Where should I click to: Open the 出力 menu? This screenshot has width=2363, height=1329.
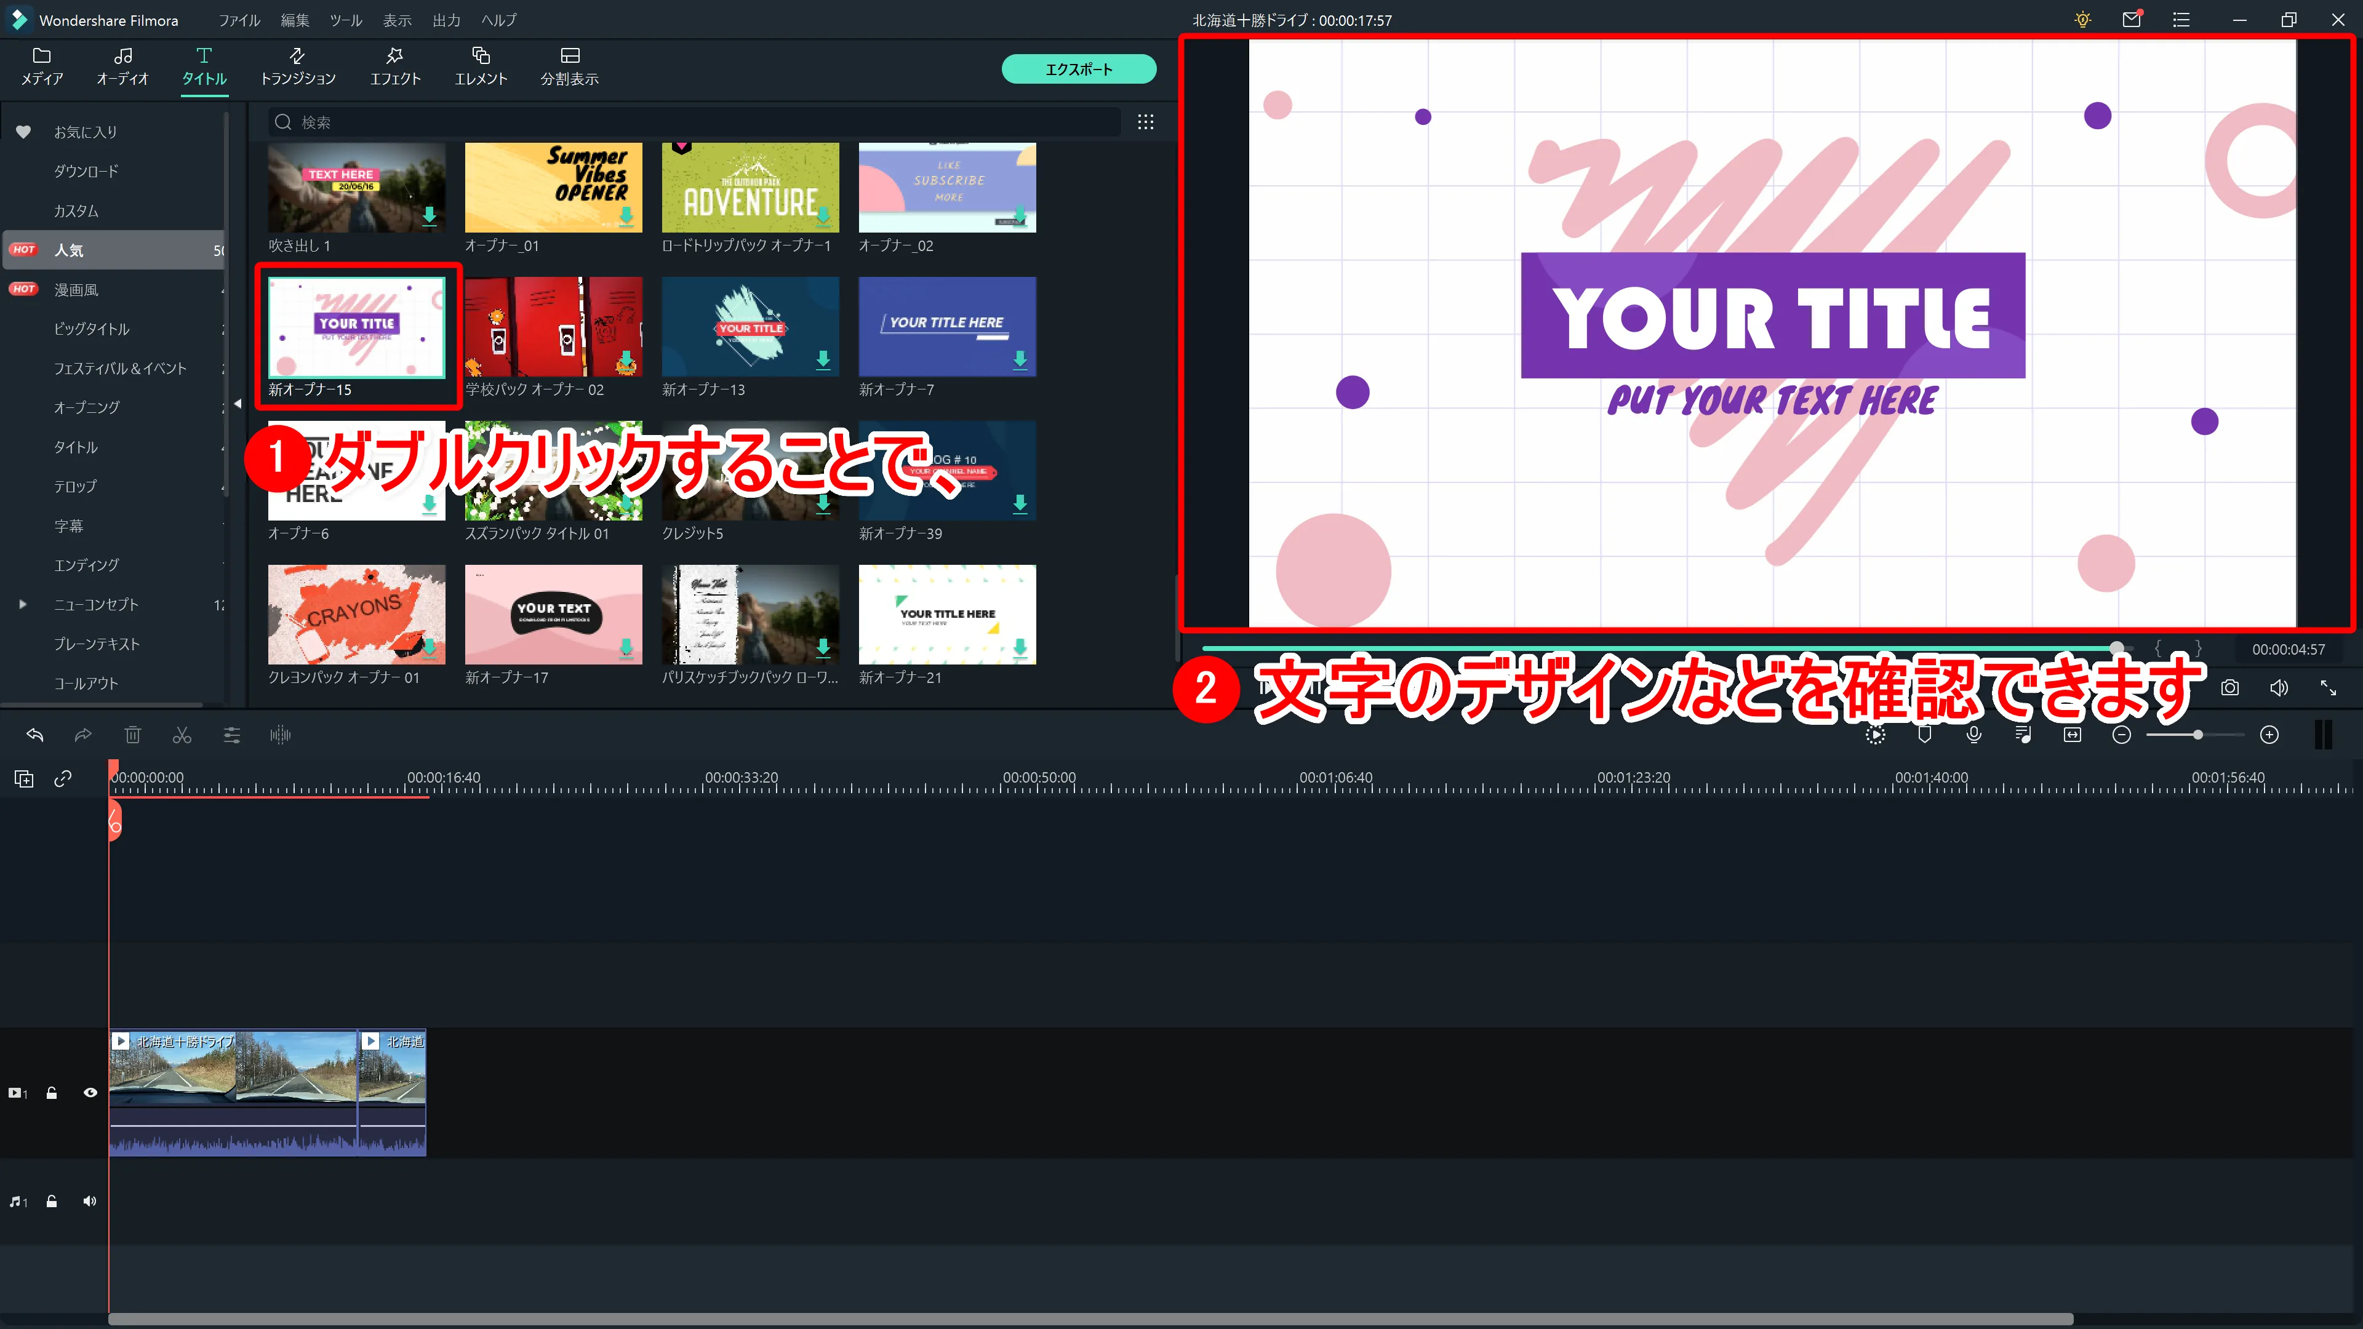point(446,20)
